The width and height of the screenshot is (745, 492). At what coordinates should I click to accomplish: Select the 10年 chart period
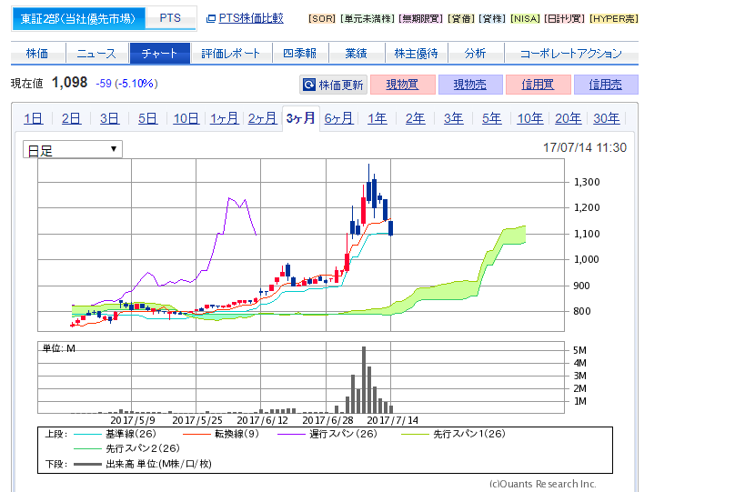point(529,118)
